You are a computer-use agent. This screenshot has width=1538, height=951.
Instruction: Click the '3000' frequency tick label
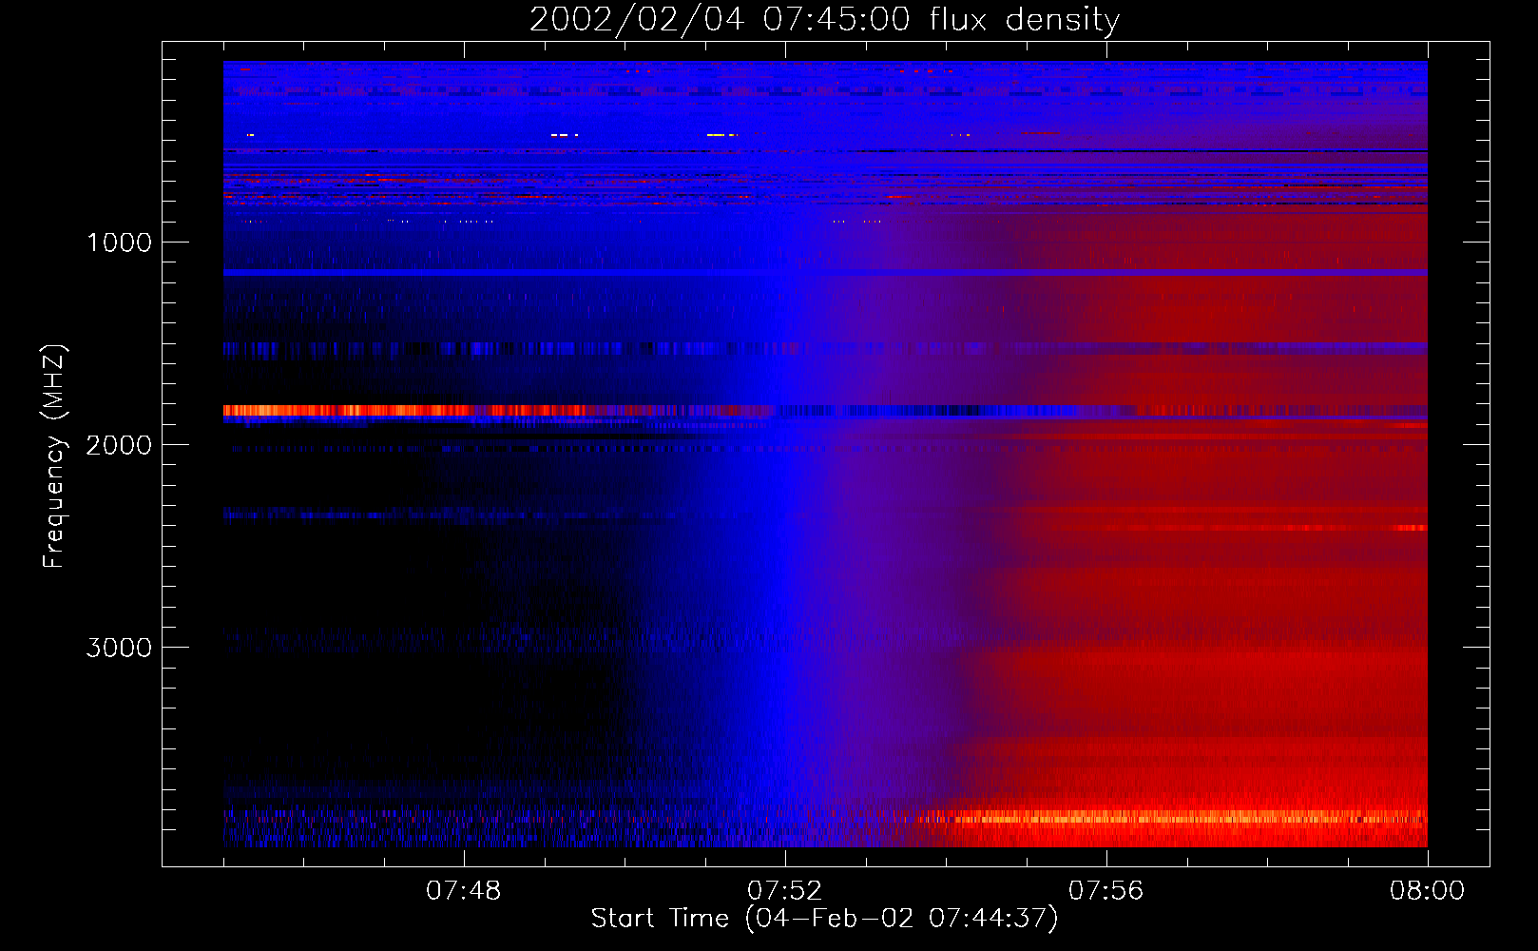pyautogui.click(x=119, y=648)
